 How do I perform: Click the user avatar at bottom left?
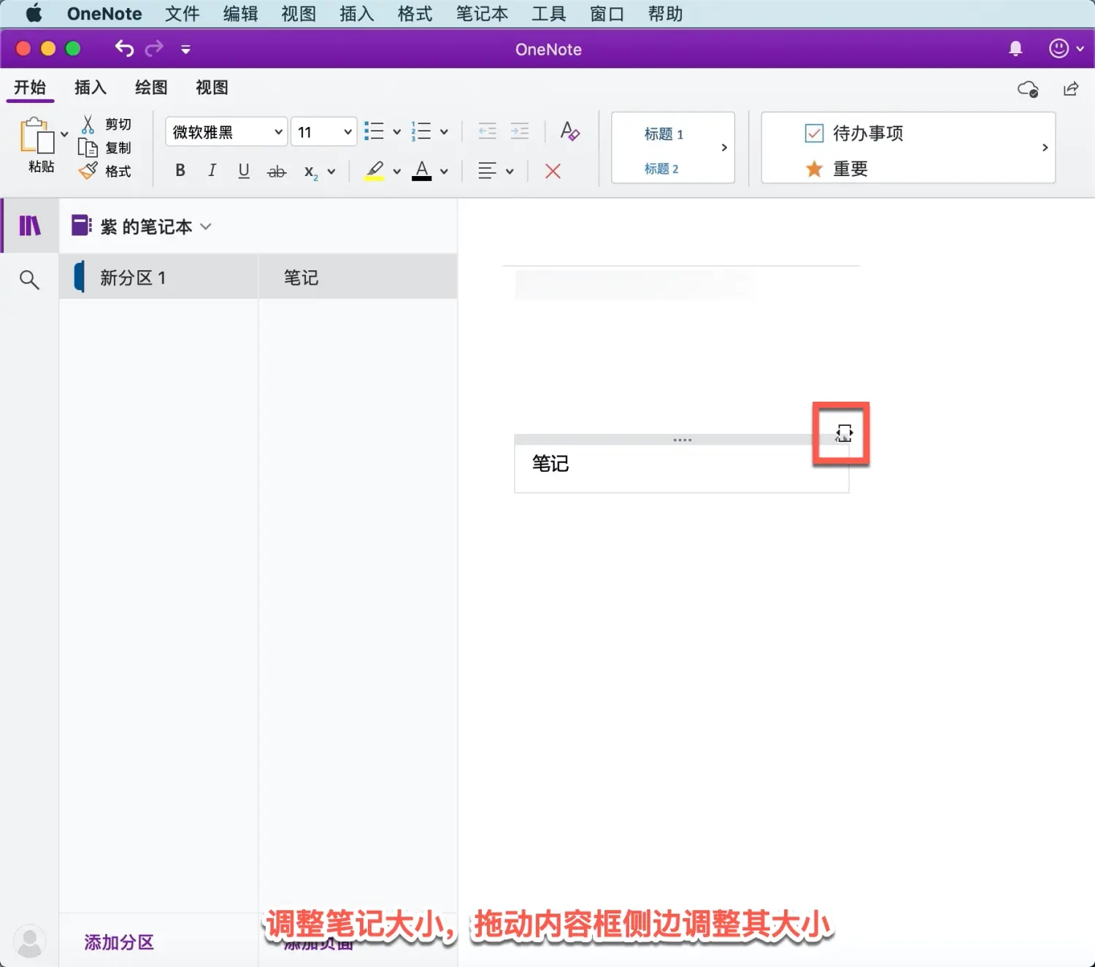click(30, 940)
